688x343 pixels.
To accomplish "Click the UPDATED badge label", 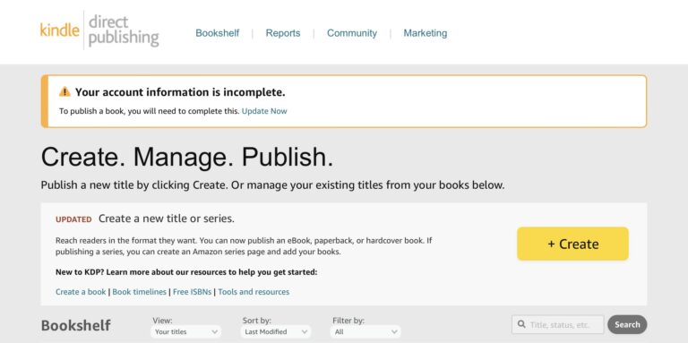I will point(73,219).
